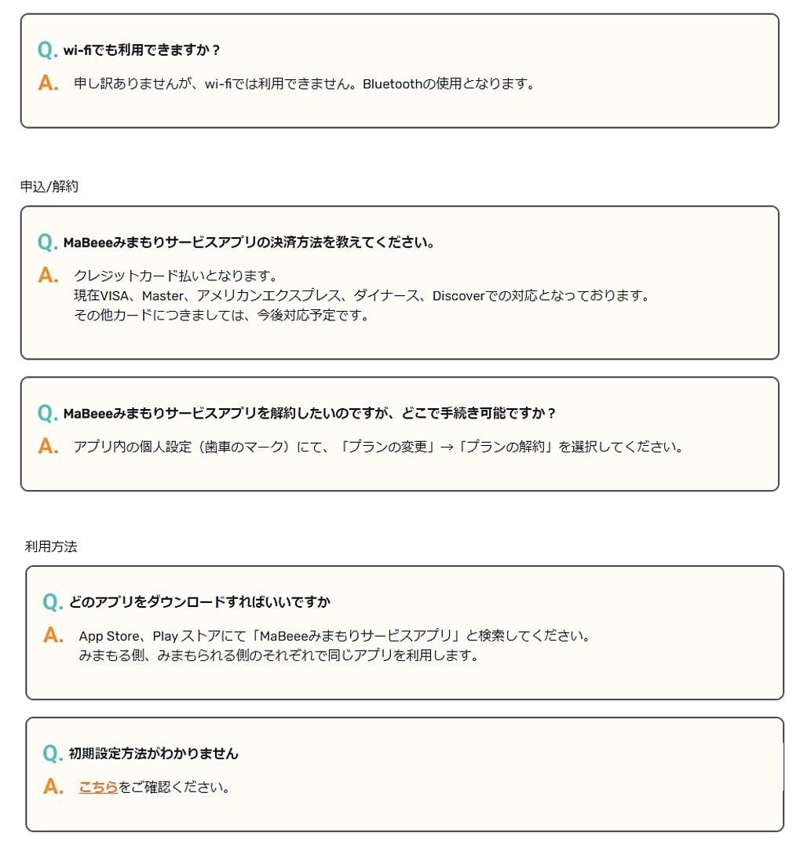Click the question どのアプリをダウンロードすればいいですか
This screenshot has height=844, width=800.
(199, 601)
